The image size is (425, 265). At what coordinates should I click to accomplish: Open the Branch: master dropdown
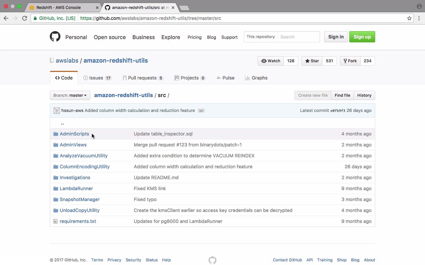tap(70, 95)
